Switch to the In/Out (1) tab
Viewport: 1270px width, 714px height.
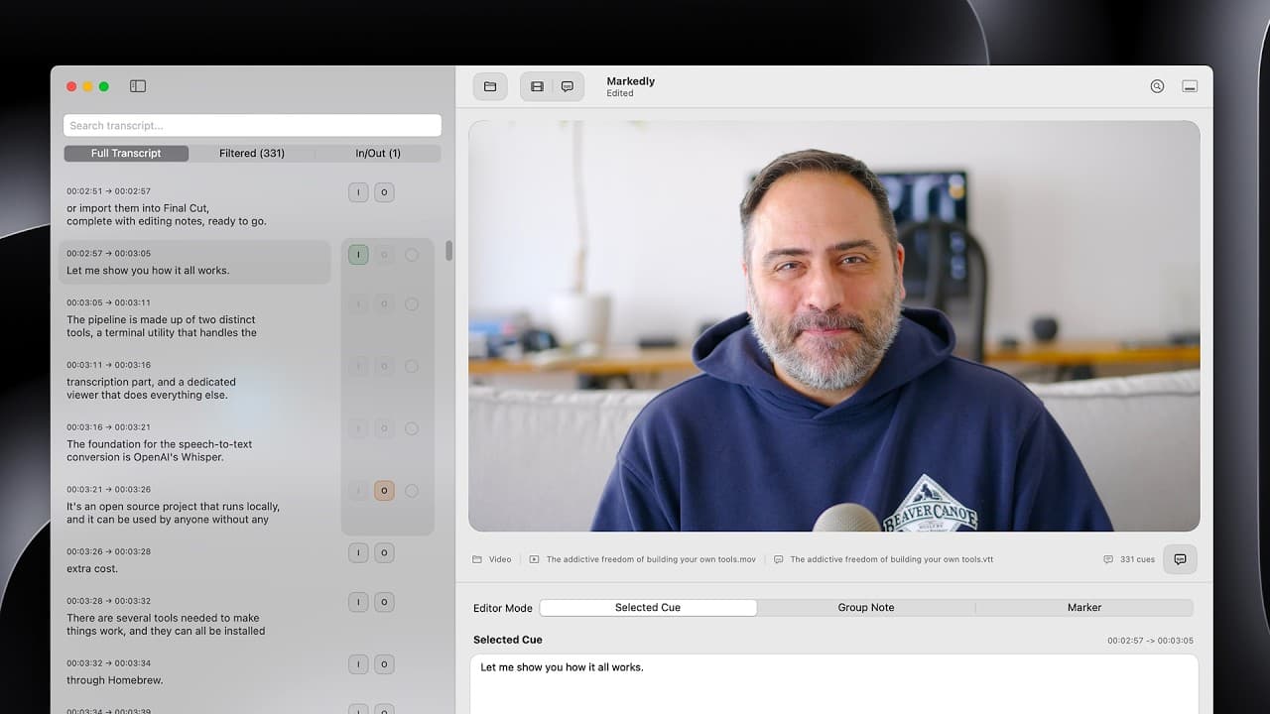coord(378,154)
